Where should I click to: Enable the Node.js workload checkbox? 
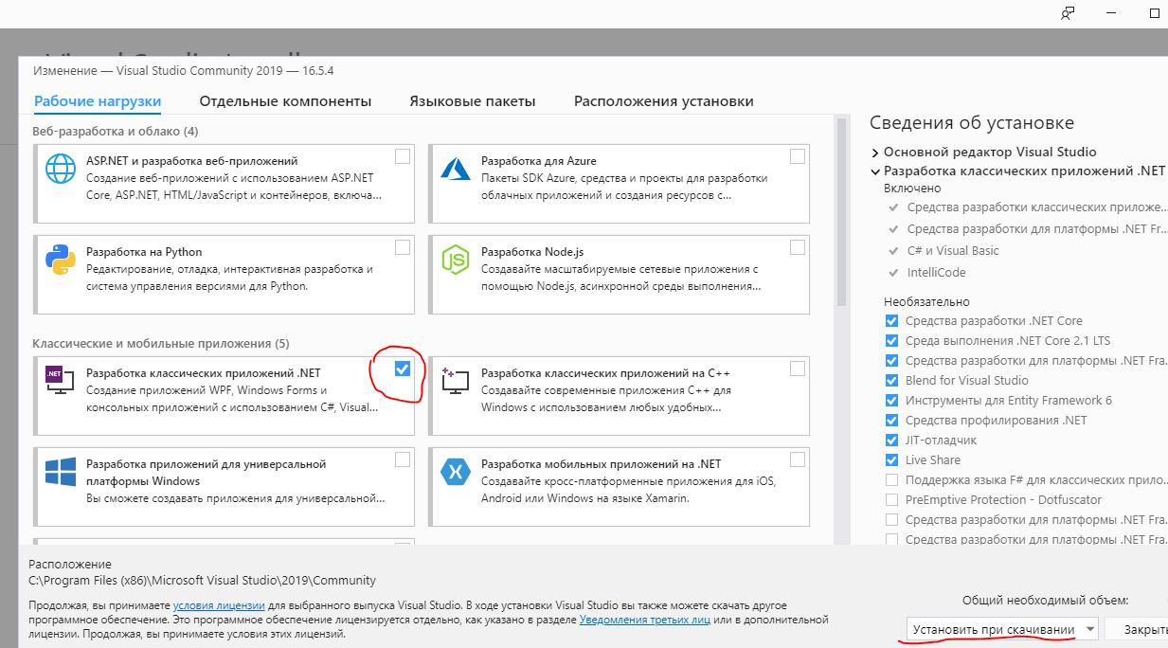tap(798, 247)
